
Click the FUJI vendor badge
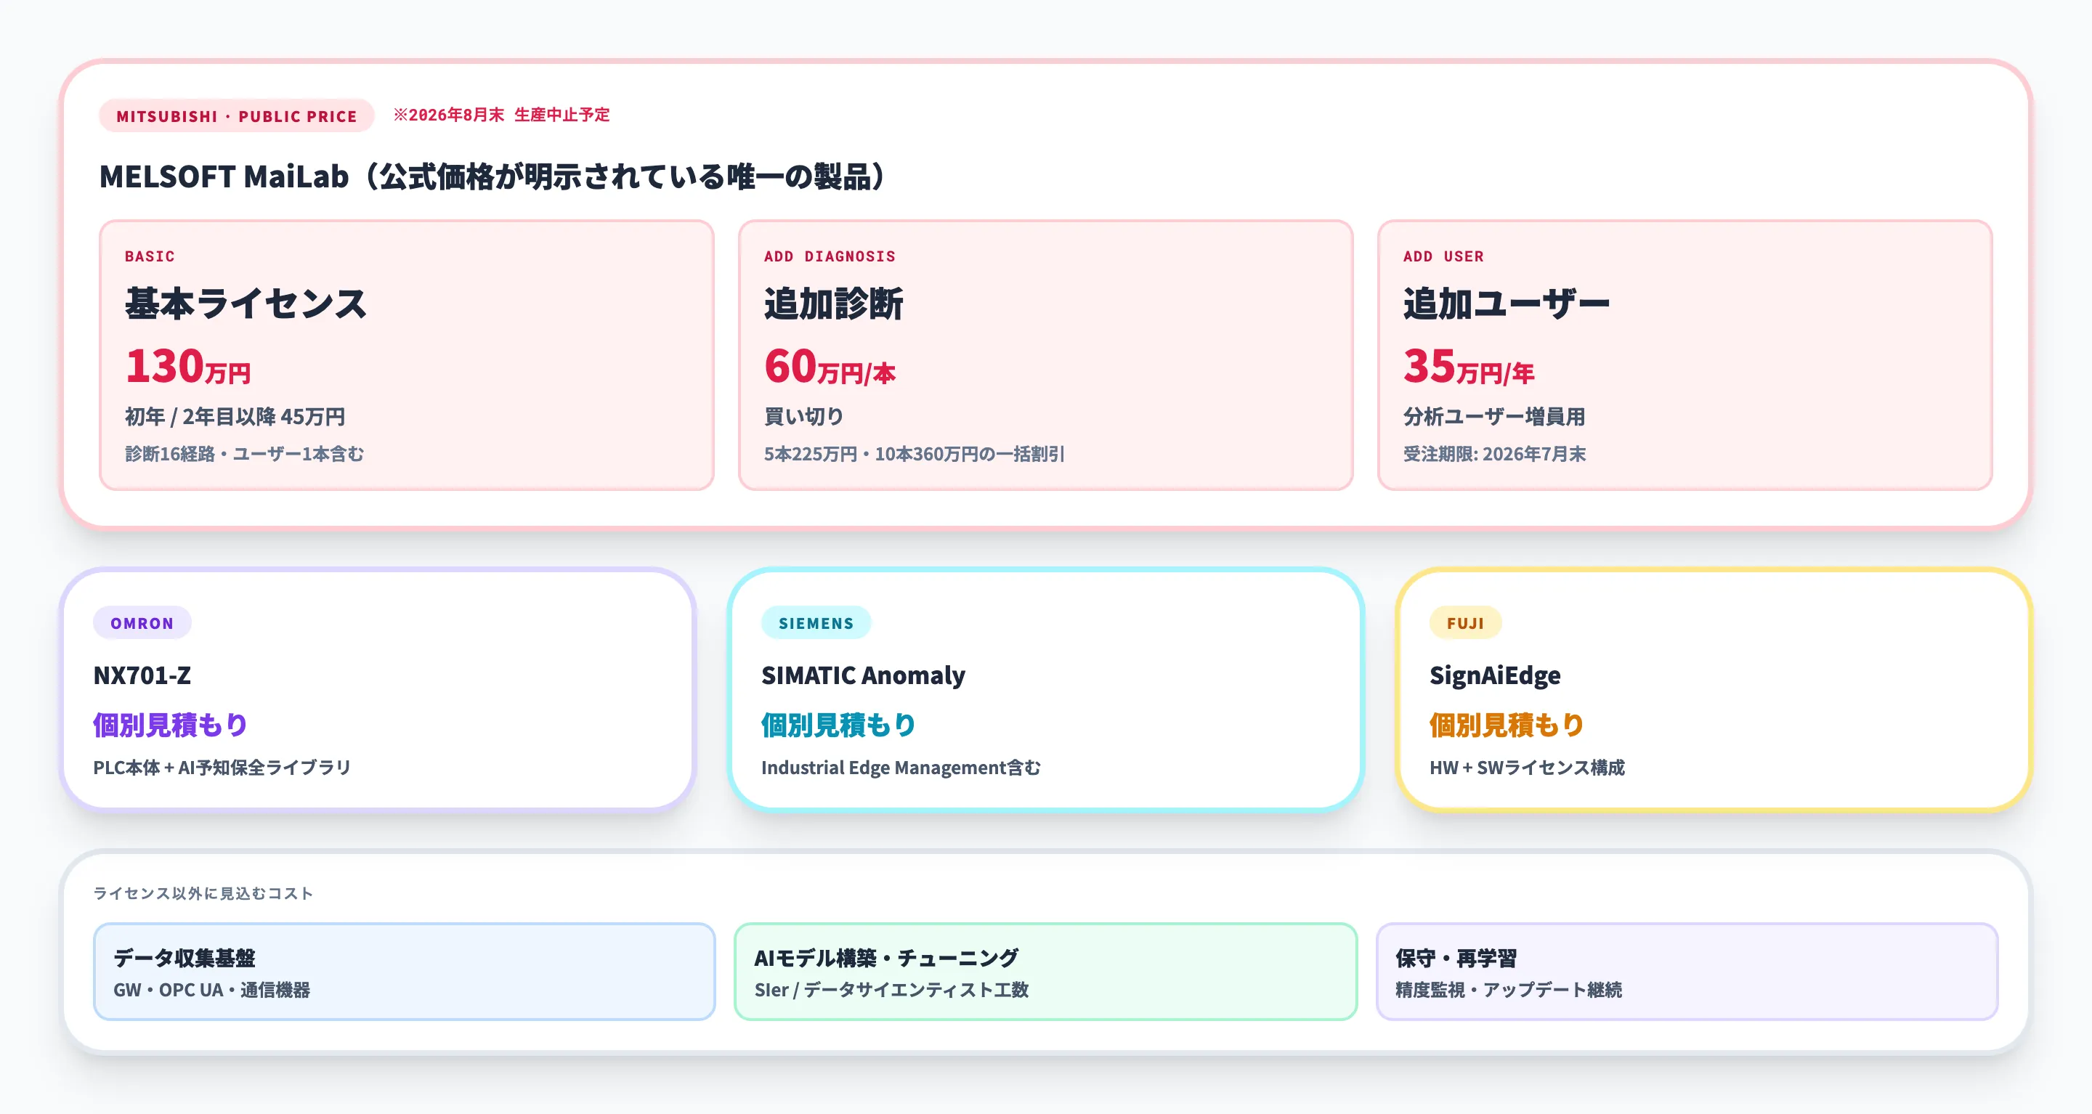pyautogui.click(x=1466, y=623)
